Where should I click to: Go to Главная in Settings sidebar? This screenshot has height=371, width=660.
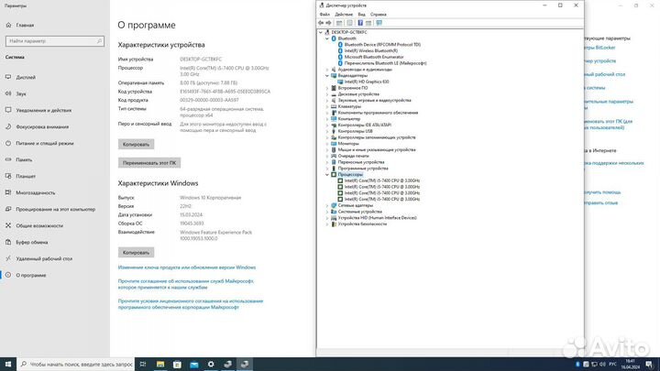pos(25,26)
